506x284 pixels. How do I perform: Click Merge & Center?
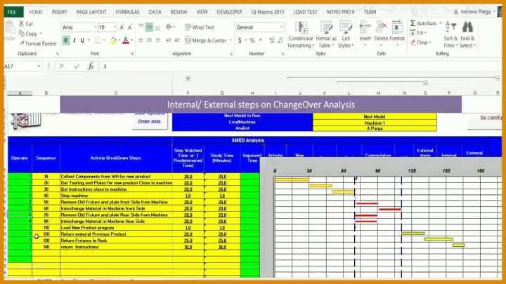point(206,41)
